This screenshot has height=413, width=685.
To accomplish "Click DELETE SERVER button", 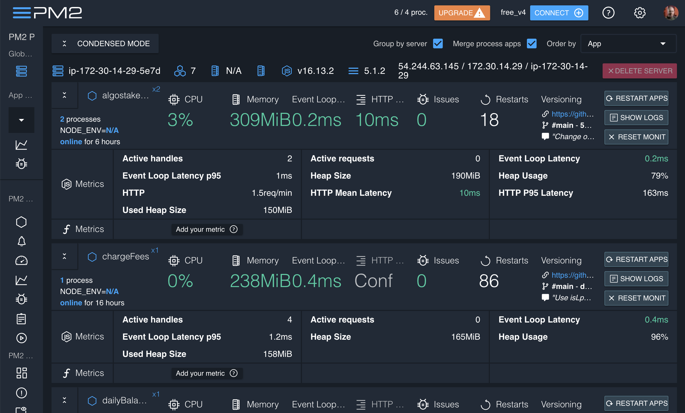I will [639, 71].
